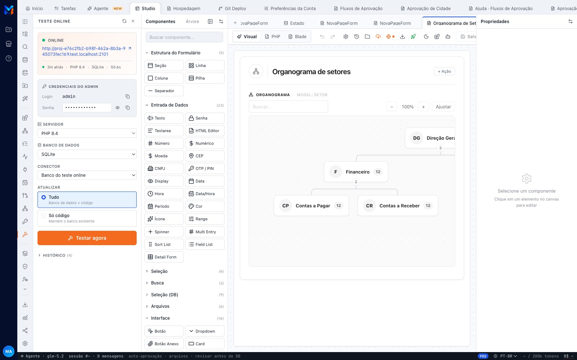Open the Banco de Dados SQLite dropdown
Screen dimensions: 577x360
[x=87, y=154]
